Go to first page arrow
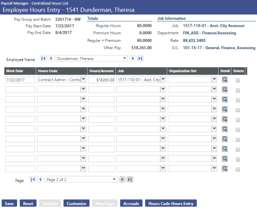The image size is (257, 209). [33, 179]
